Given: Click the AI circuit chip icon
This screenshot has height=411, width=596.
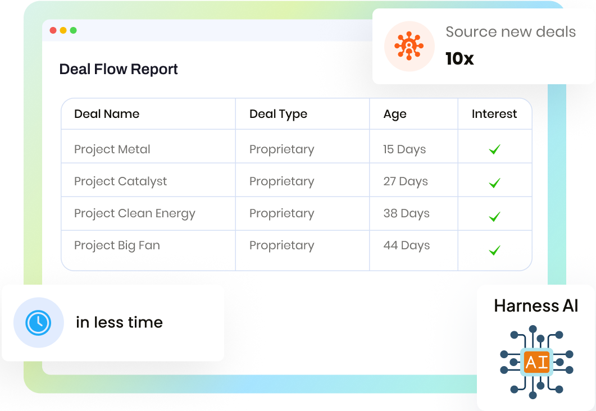Looking at the screenshot, I should pyautogui.click(x=536, y=362).
